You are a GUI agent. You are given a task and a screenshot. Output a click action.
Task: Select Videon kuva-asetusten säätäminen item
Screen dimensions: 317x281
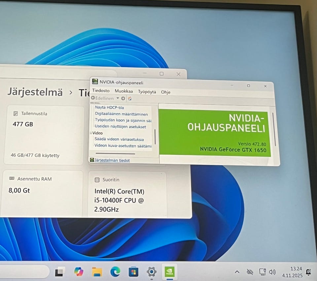[x=123, y=146]
